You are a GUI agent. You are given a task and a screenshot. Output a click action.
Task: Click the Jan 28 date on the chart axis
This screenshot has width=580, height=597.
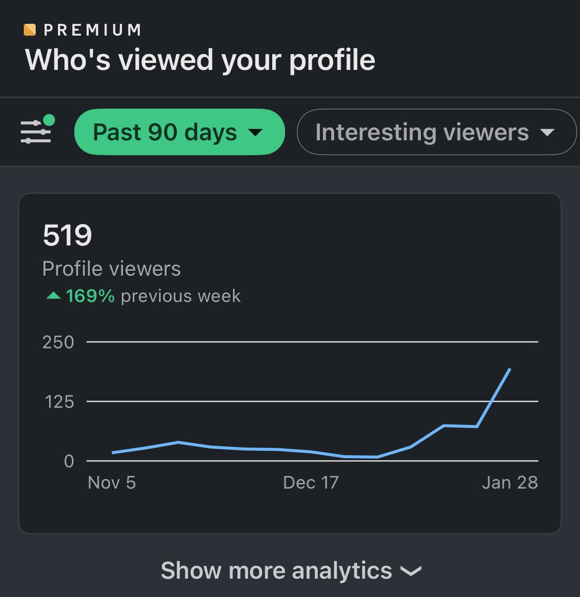coord(510,482)
